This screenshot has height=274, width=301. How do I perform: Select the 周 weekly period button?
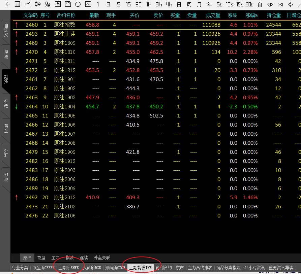coord(189,4)
